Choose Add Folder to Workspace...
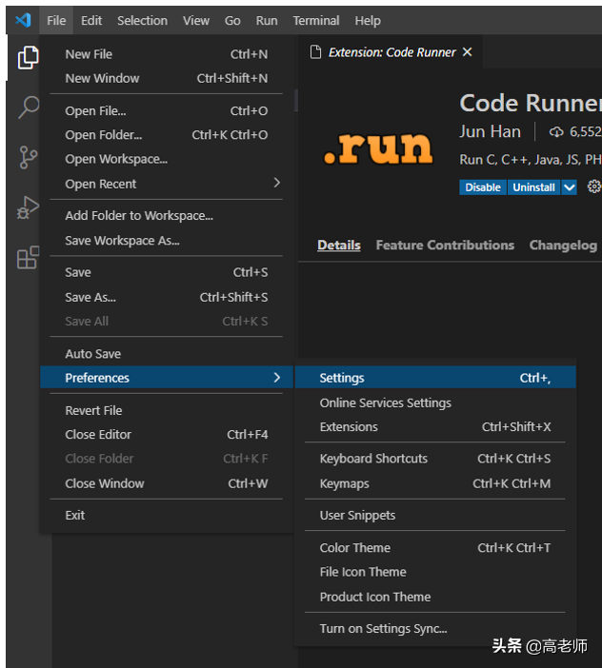This screenshot has height=668, width=602. (167, 216)
